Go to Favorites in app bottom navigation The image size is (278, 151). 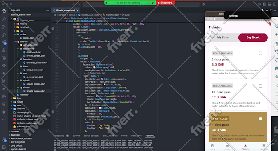point(264,147)
